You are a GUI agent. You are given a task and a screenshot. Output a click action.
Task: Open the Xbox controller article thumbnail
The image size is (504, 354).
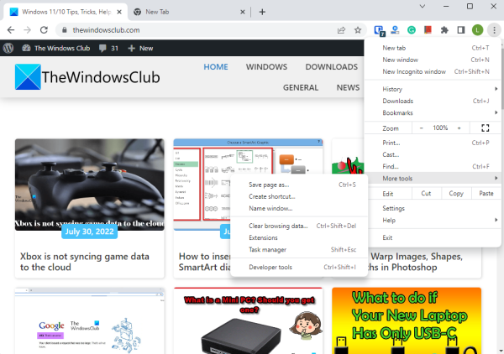pyautogui.click(x=89, y=185)
